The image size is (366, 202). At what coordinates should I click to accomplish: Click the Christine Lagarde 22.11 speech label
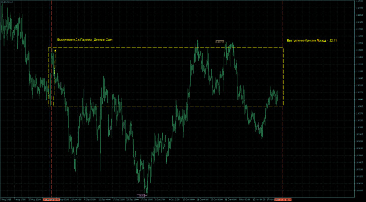(312, 40)
